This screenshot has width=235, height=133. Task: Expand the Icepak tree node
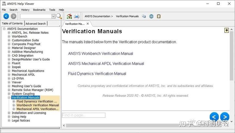coord(9,67)
